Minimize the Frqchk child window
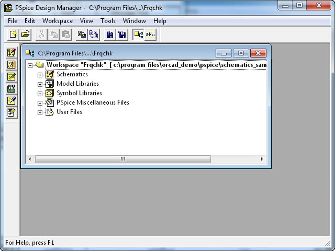Image resolution: width=335 pixels, height=251 pixels. [224, 53]
